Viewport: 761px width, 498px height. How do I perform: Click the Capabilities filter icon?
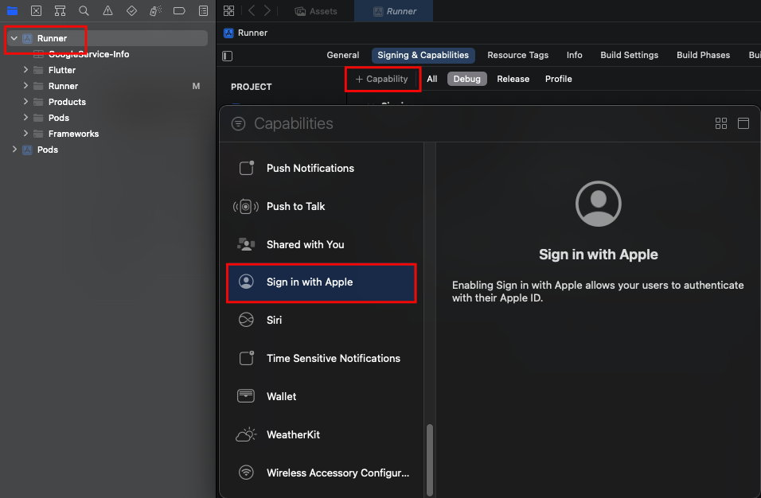(x=238, y=123)
